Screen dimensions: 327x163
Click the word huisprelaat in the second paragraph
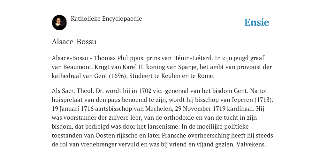67,100
